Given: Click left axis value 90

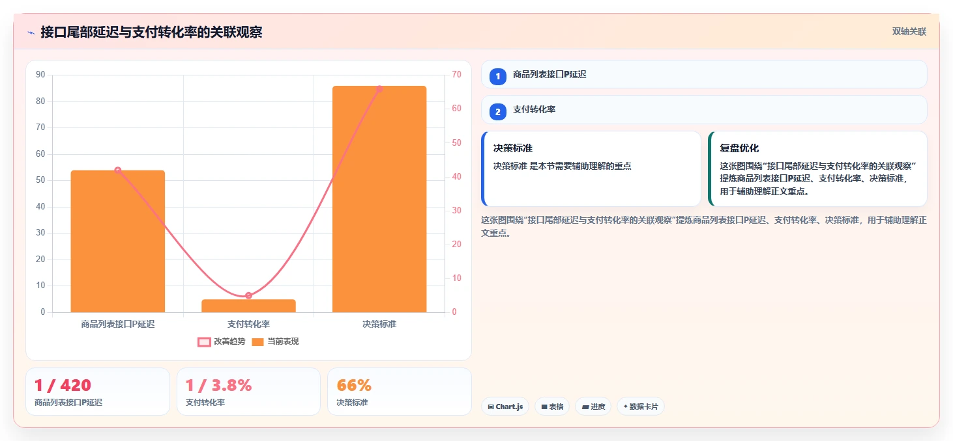Looking at the screenshot, I should click(x=40, y=75).
